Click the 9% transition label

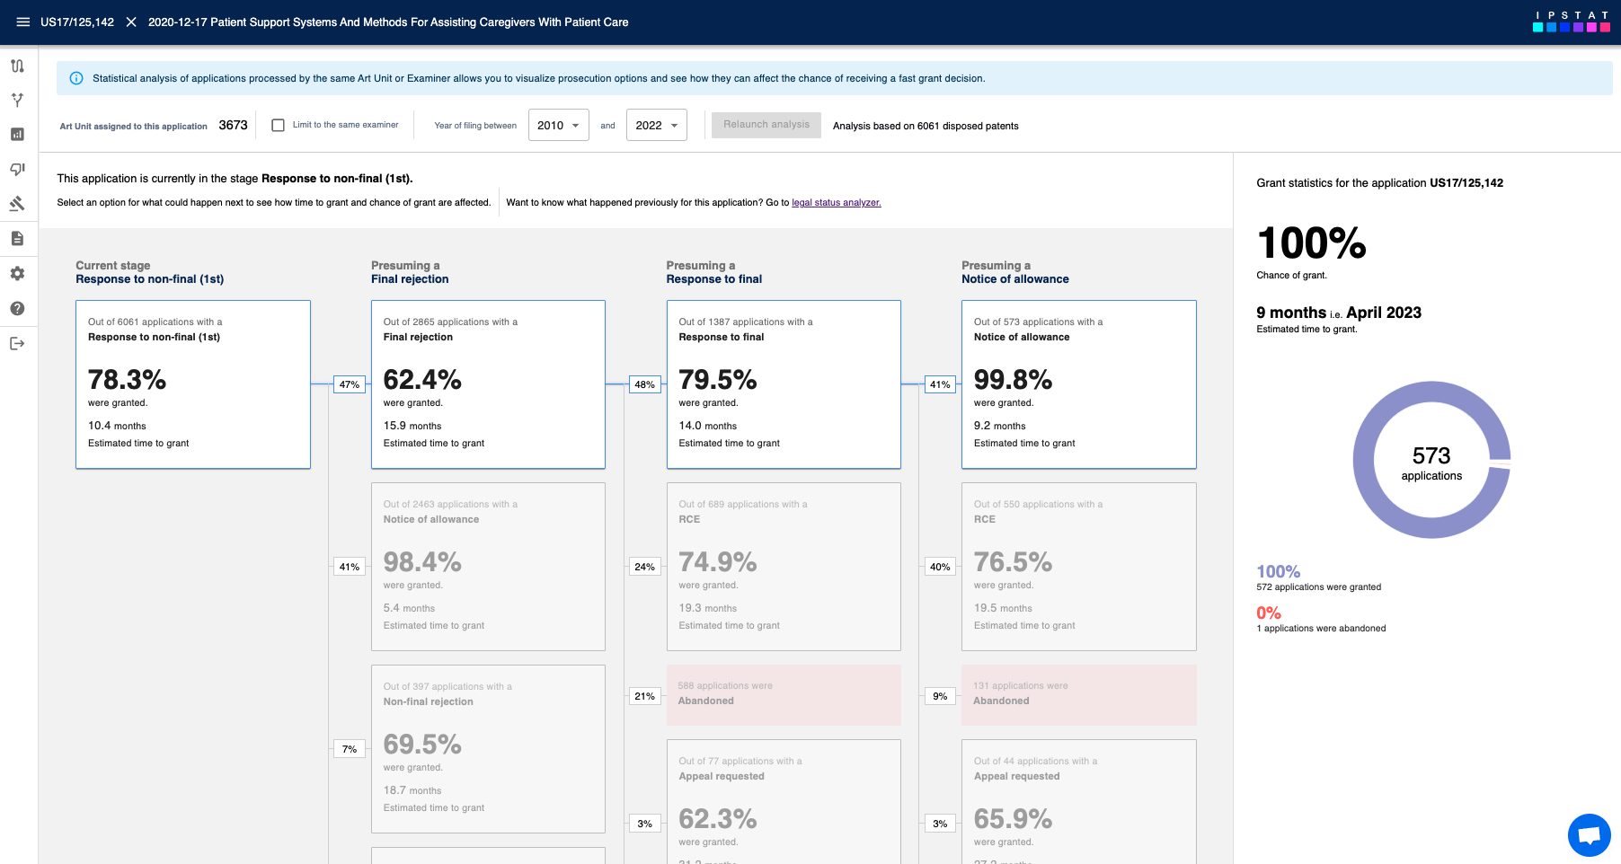click(940, 696)
